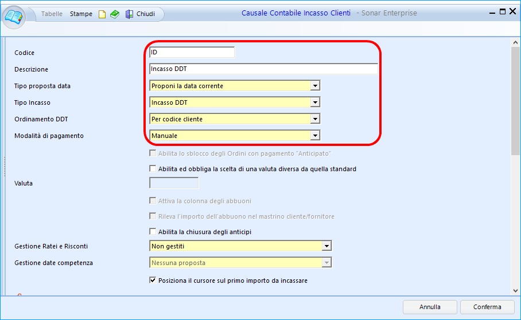Expand the Gestione Ratei e Risconti dropdown

[326, 246]
